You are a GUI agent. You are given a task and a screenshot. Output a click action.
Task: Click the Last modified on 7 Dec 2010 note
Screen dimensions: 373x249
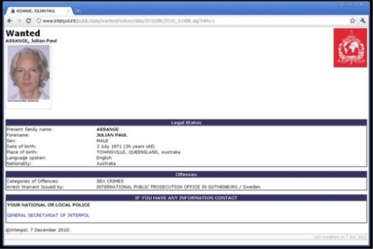click(x=340, y=237)
